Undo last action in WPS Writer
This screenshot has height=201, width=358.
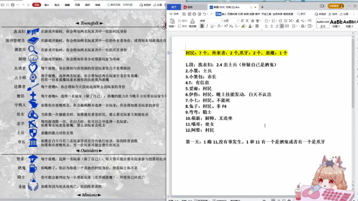(205, 14)
